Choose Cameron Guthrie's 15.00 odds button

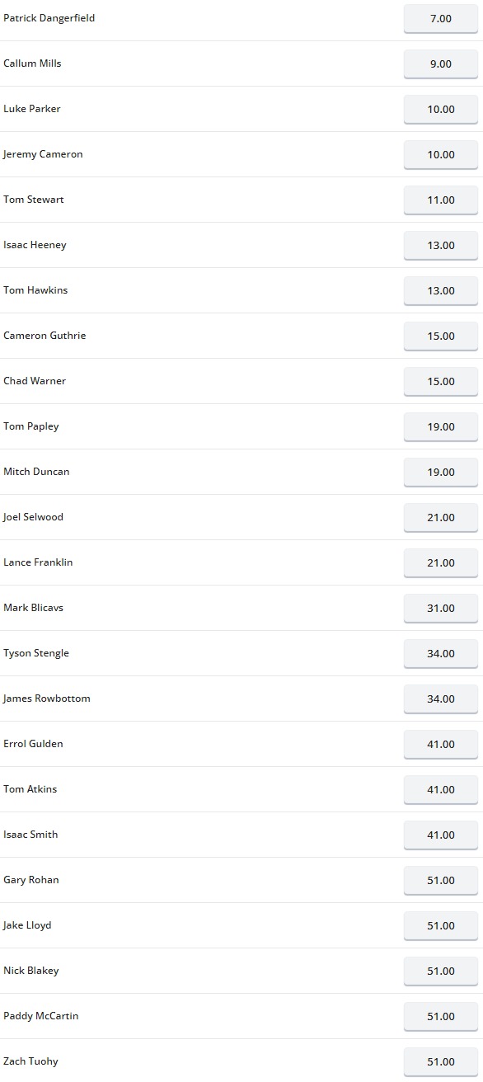[x=441, y=336]
